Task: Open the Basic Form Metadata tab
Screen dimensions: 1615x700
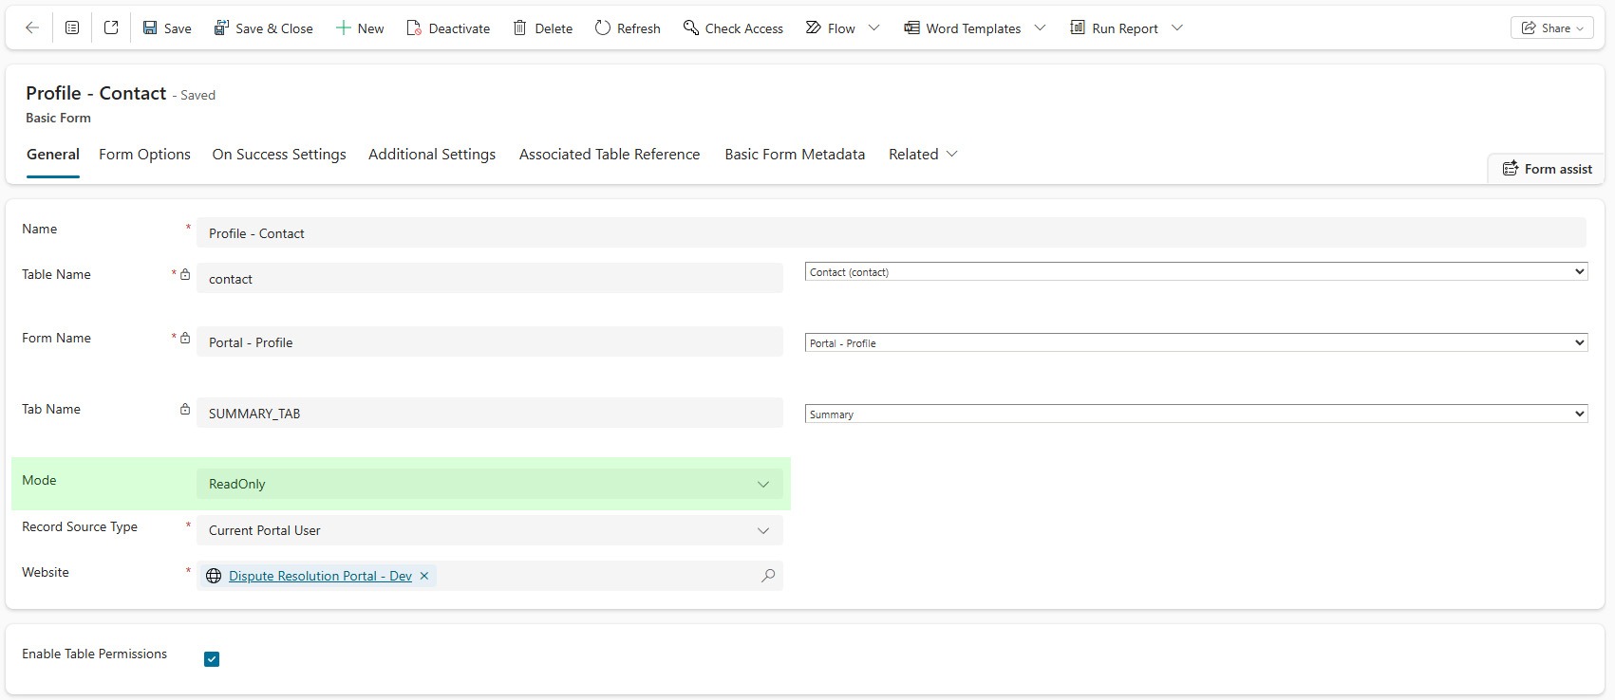Action: pyautogui.click(x=794, y=155)
